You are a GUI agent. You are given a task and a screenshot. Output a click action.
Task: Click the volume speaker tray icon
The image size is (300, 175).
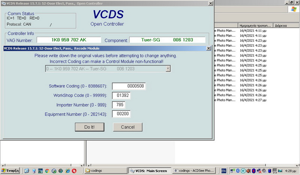tap(248, 171)
